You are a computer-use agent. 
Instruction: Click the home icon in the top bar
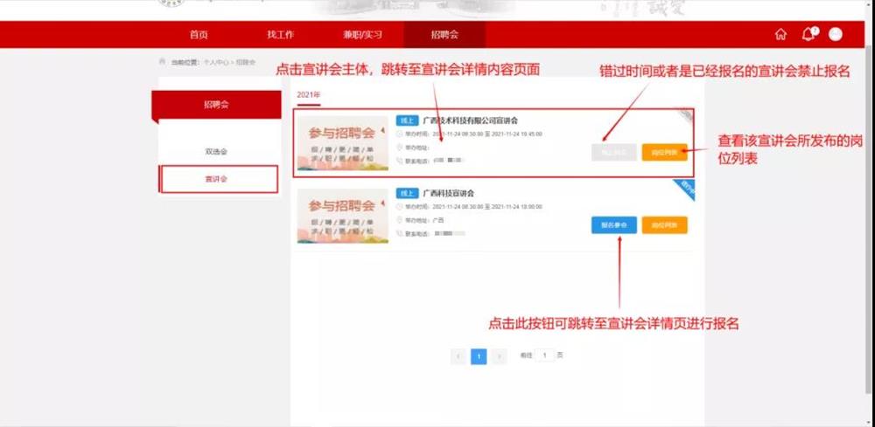pos(780,35)
